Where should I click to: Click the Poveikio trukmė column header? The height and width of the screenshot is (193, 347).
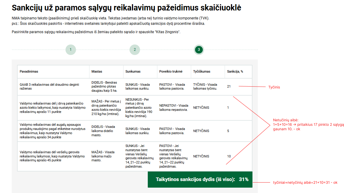point(171,72)
